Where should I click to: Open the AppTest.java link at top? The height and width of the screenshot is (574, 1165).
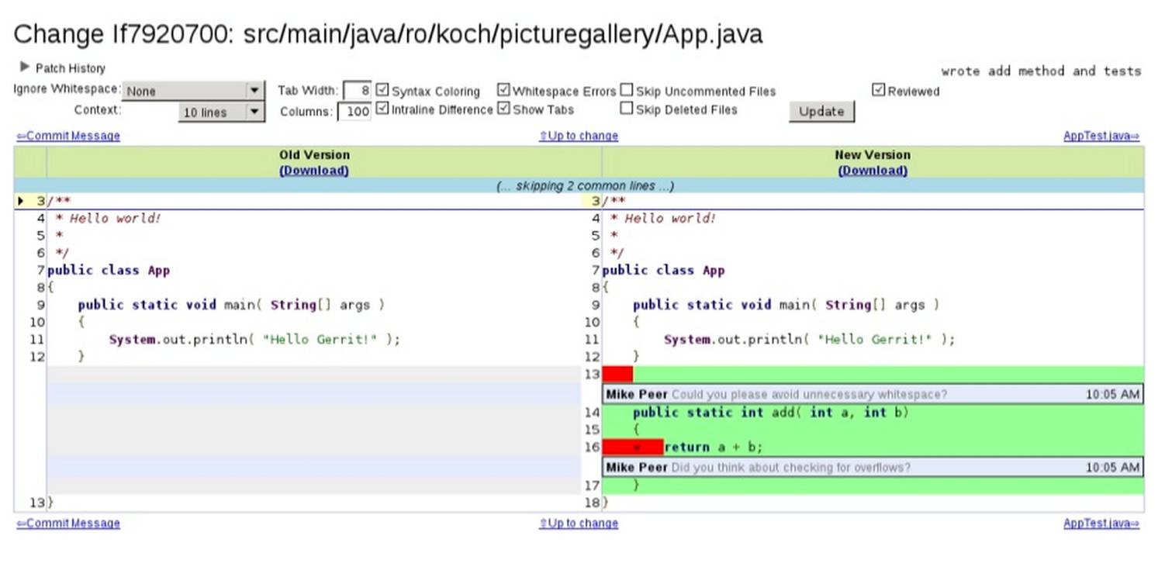(x=1101, y=136)
